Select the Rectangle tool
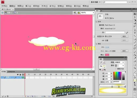This screenshot has height=98, width=137. [x=135, y=39]
